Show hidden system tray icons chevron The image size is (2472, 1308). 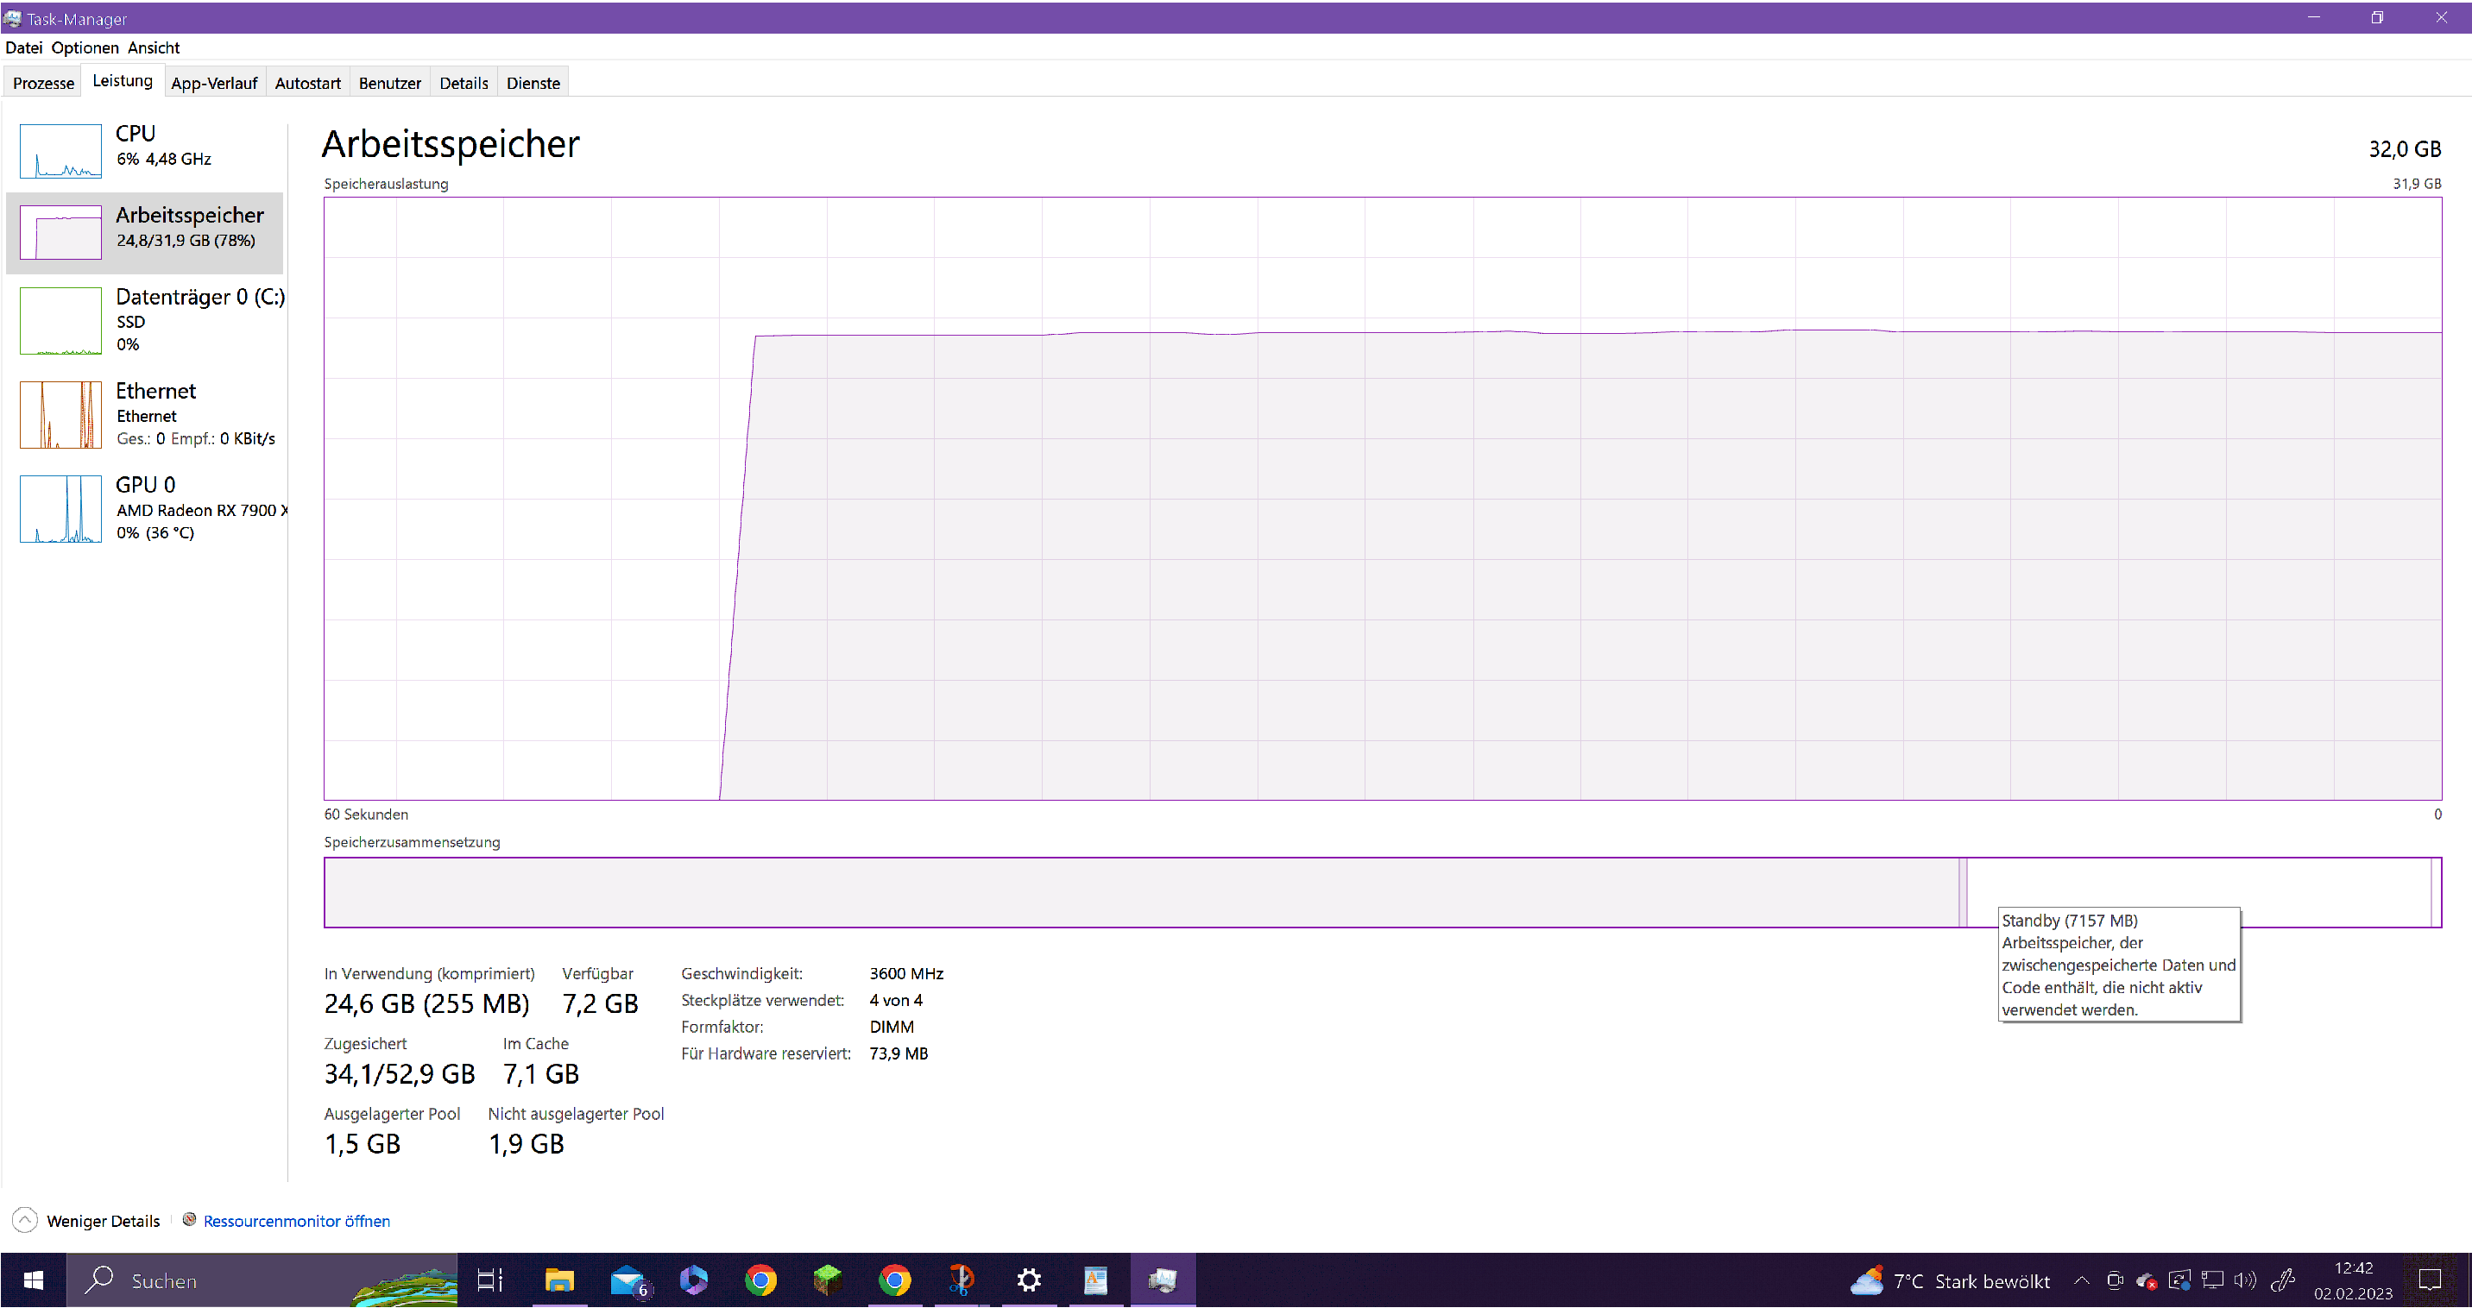2081,1280
